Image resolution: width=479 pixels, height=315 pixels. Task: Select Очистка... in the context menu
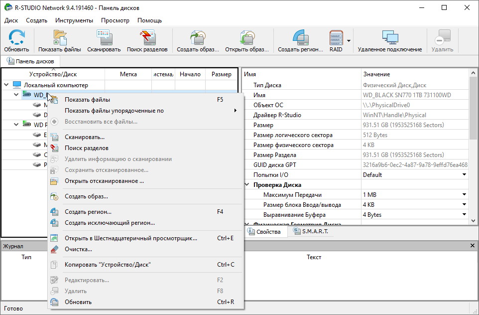(145, 249)
